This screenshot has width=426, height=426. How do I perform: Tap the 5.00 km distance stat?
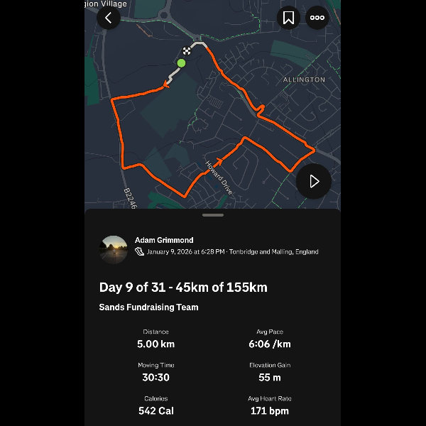pyautogui.click(x=155, y=344)
